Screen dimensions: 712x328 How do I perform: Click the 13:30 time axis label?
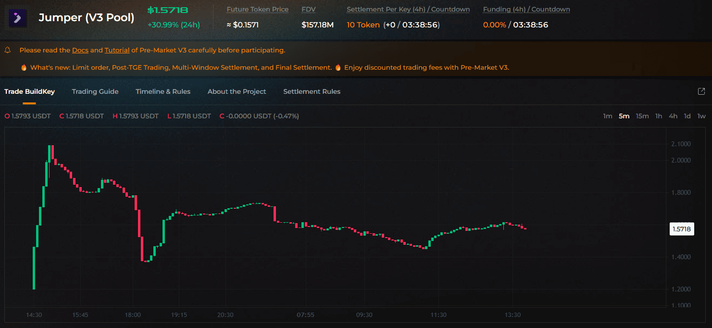point(512,315)
